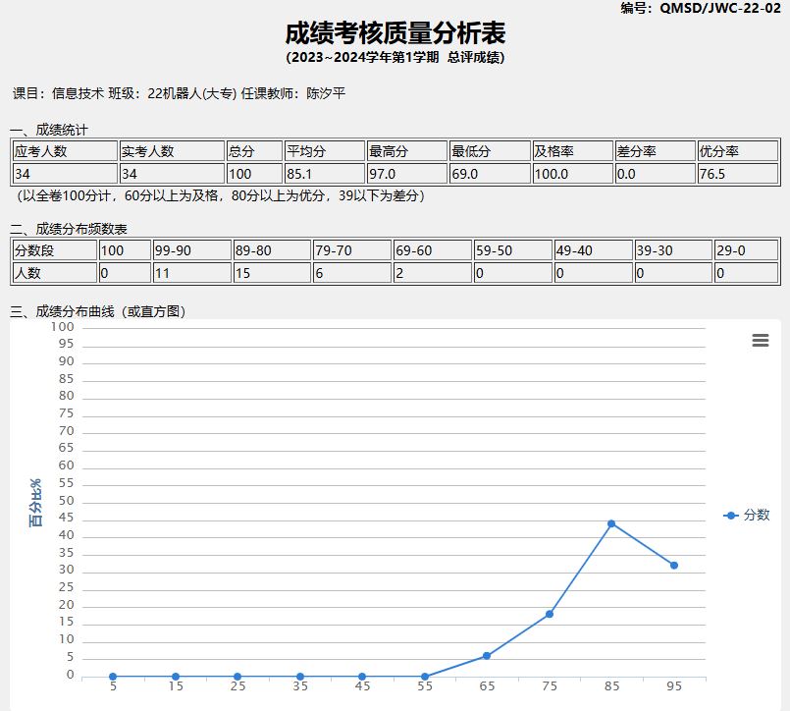Click the 及格率 header cell
Image resolution: width=790 pixels, height=711 pixels.
point(573,151)
